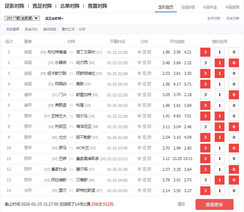Open 本月对阵 link
This screenshot has height=212, width=244.
pyautogui.click(x=214, y=18)
